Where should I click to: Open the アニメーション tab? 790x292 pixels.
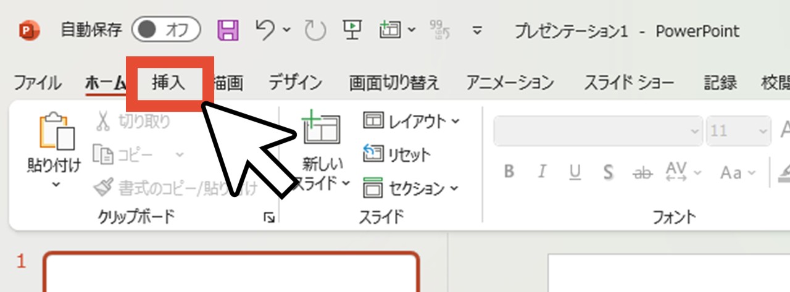tap(510, 83)
